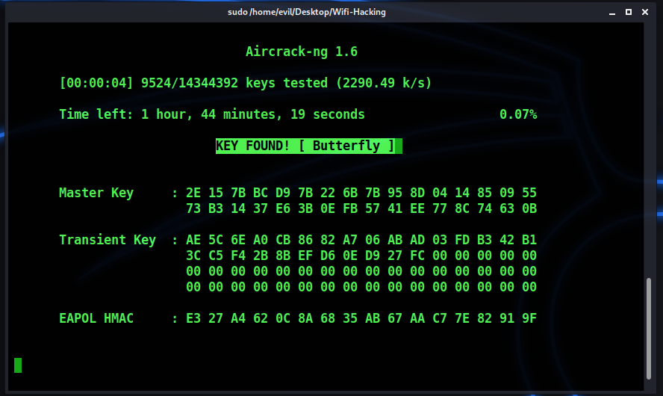Maximize the Wifi-Hacking terminal window

(x=629, y=12)
